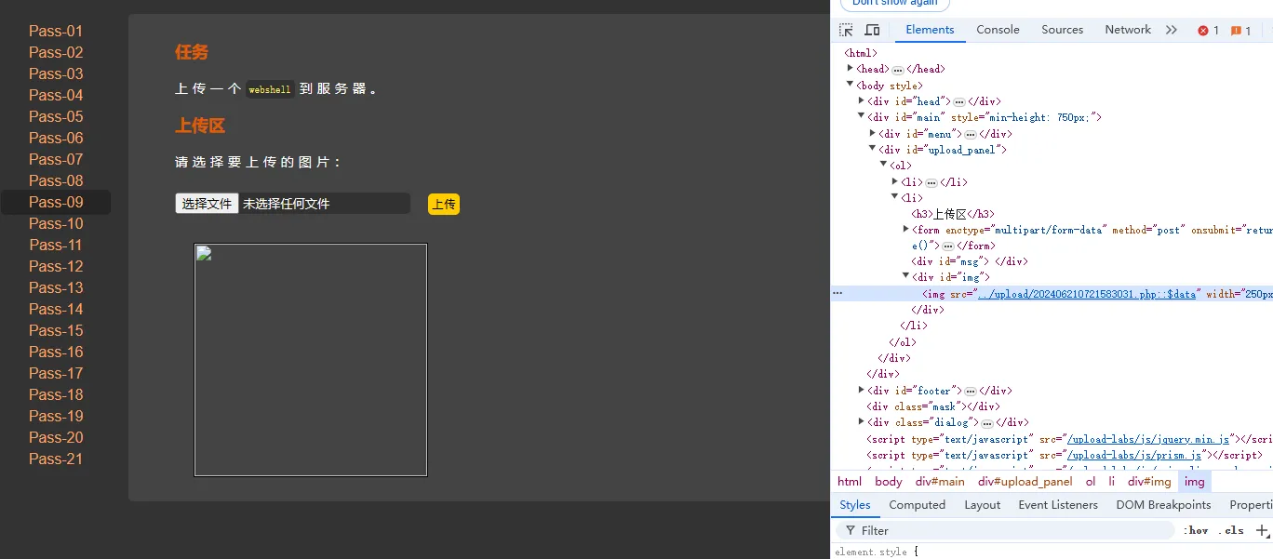Go to Pass-01 in sidebar

[56, 31]
